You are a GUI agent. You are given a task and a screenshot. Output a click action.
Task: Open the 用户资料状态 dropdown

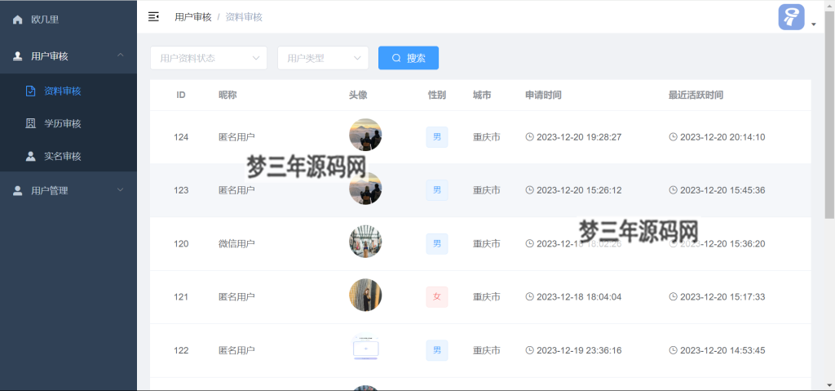209,58
